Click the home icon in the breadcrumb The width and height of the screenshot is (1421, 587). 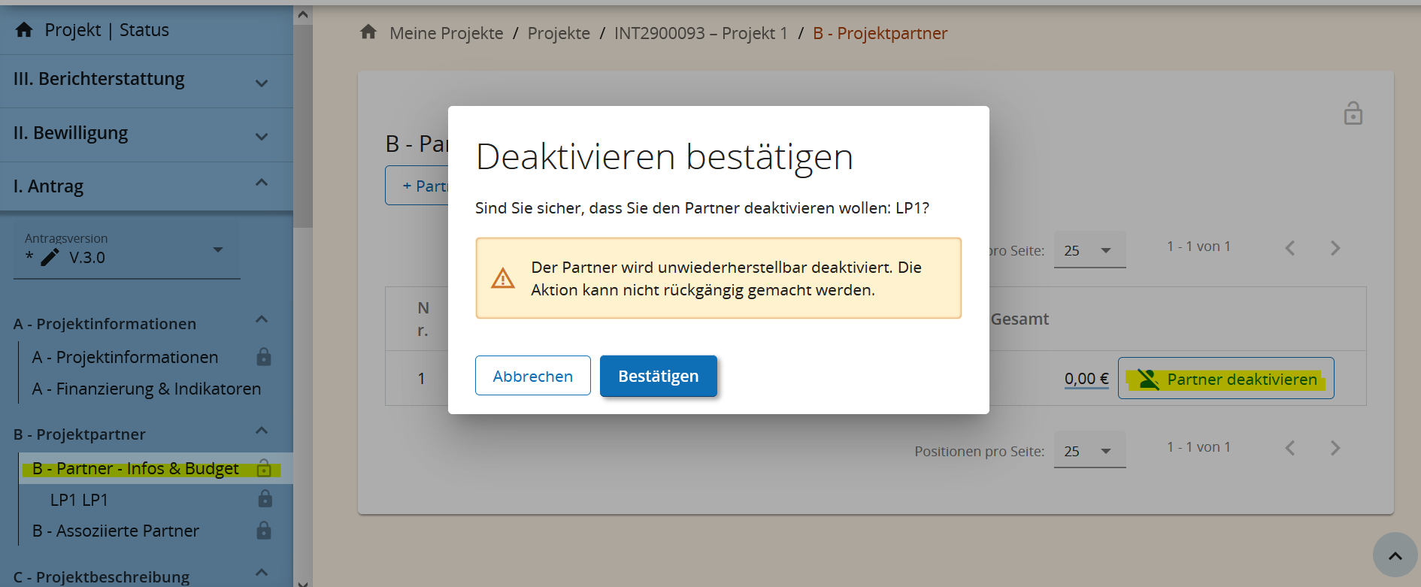[x=368, y=32]
